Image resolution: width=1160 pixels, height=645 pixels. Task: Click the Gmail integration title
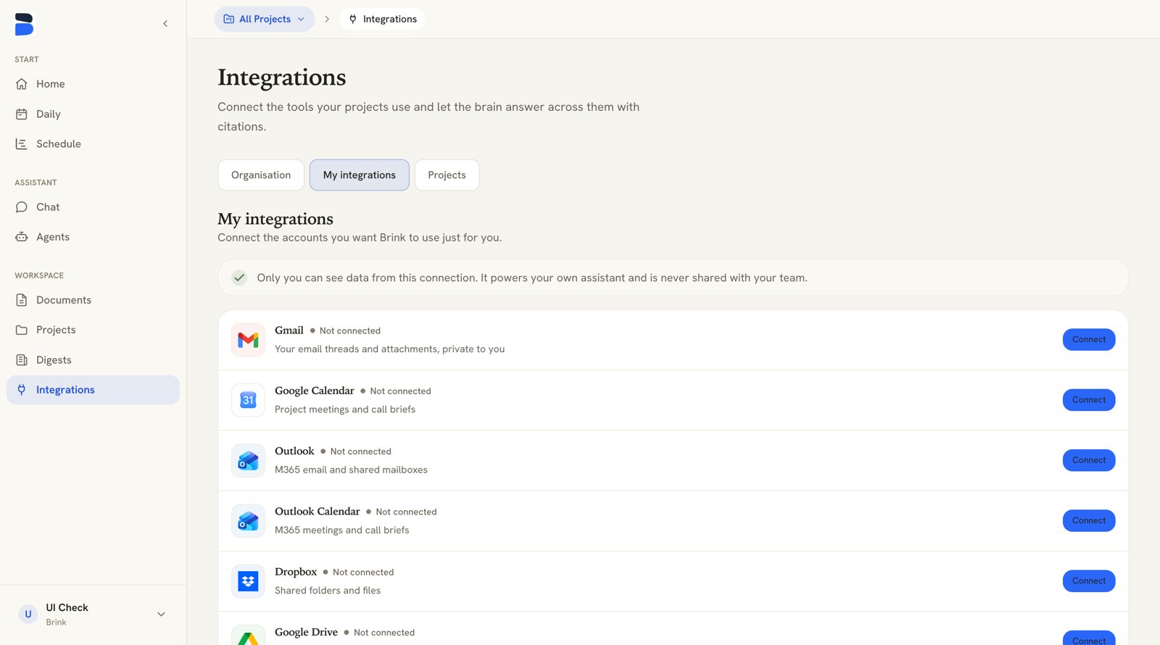289,330
